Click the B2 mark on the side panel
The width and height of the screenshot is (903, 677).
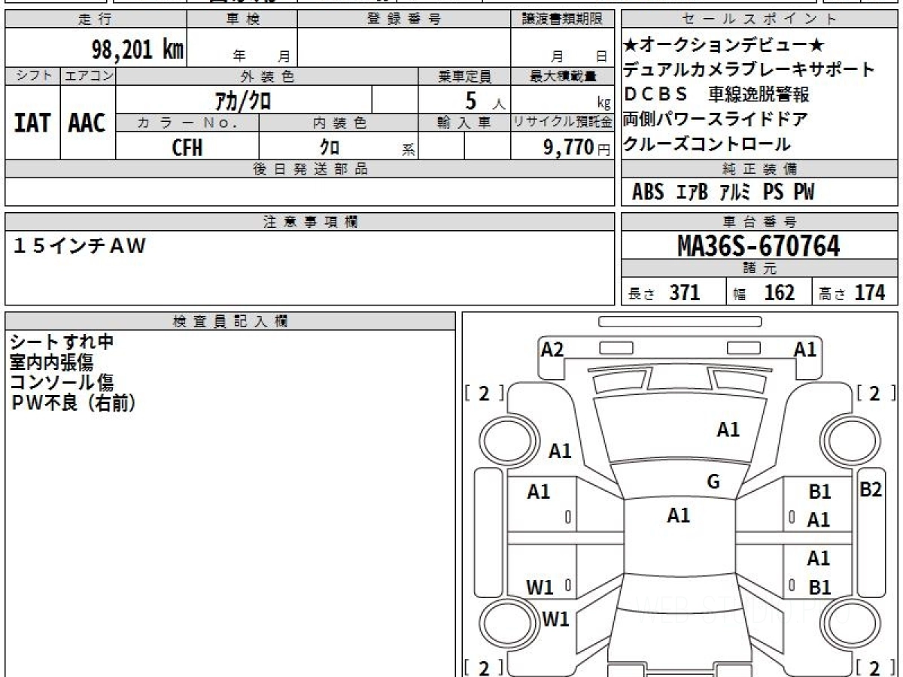point(871,490)
